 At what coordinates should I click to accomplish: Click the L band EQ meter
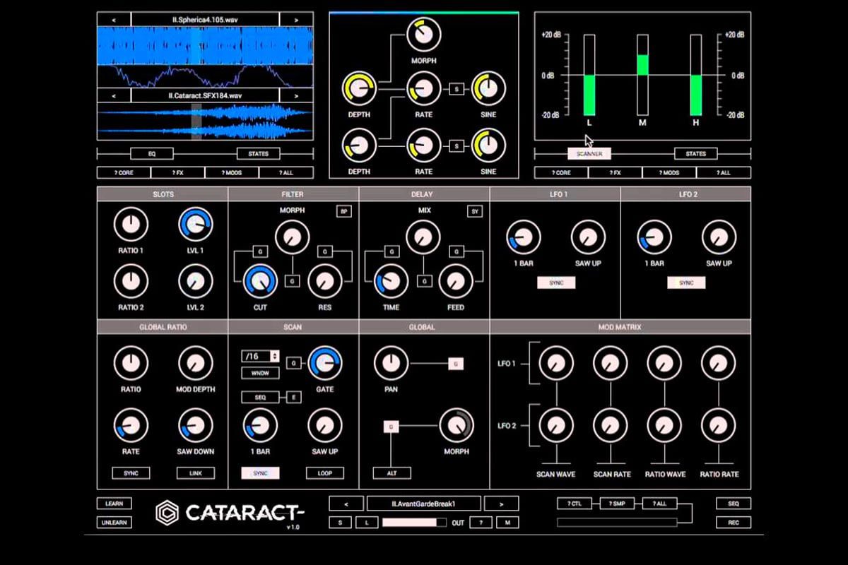[589, 75]
